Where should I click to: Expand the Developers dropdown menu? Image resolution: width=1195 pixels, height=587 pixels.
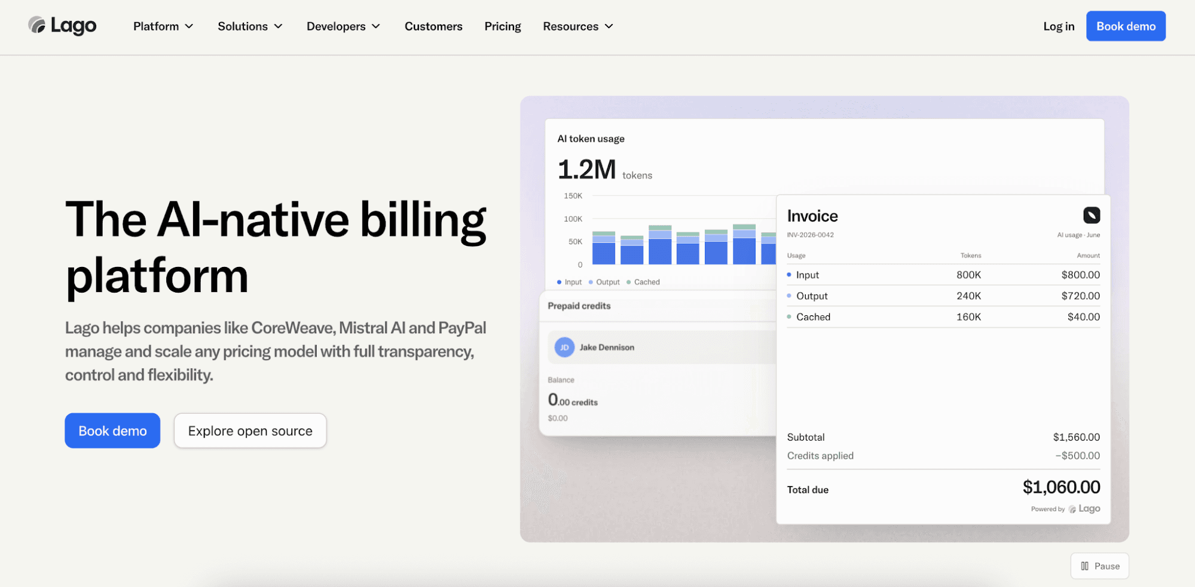coord(343,26)
